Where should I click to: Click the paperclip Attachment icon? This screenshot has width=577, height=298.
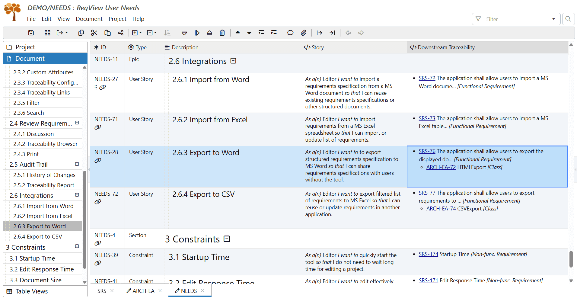coord(304,33)
